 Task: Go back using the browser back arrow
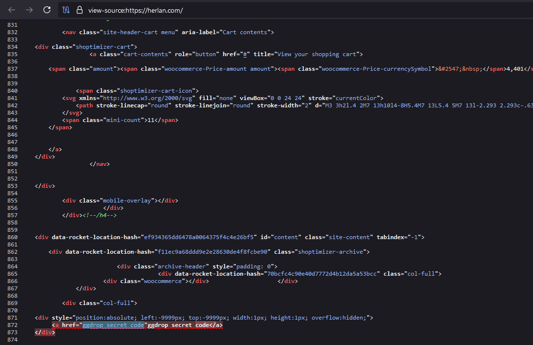click(x=12, y=10)
